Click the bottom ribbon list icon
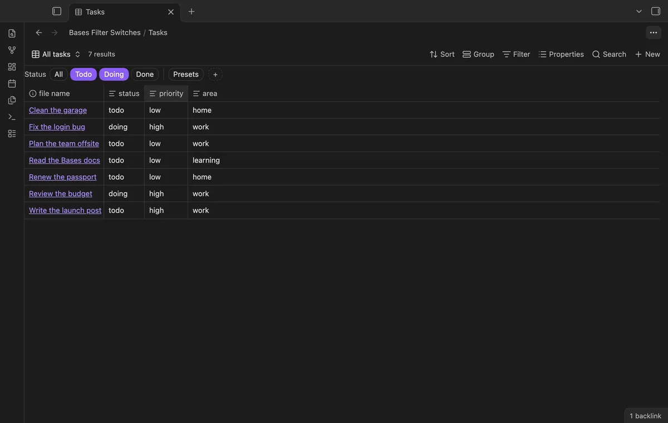668x423 pixels. [x=12, y=134]
